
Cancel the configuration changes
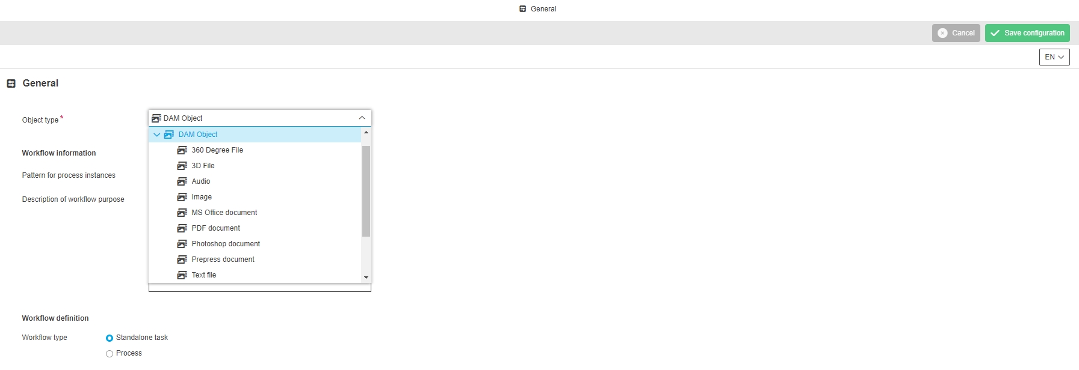tap(956, 33)
